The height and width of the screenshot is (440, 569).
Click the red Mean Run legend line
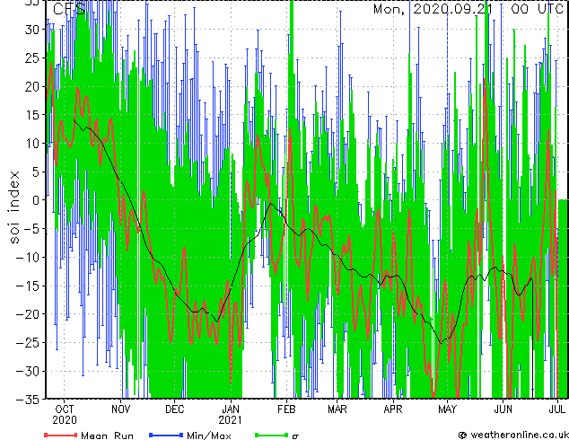61,435
